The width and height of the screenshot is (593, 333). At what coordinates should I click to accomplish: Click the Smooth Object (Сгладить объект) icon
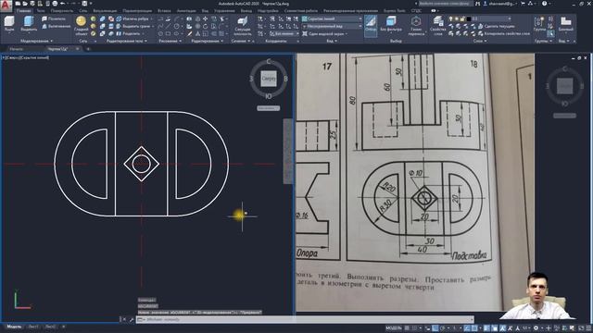pos(81,25)
